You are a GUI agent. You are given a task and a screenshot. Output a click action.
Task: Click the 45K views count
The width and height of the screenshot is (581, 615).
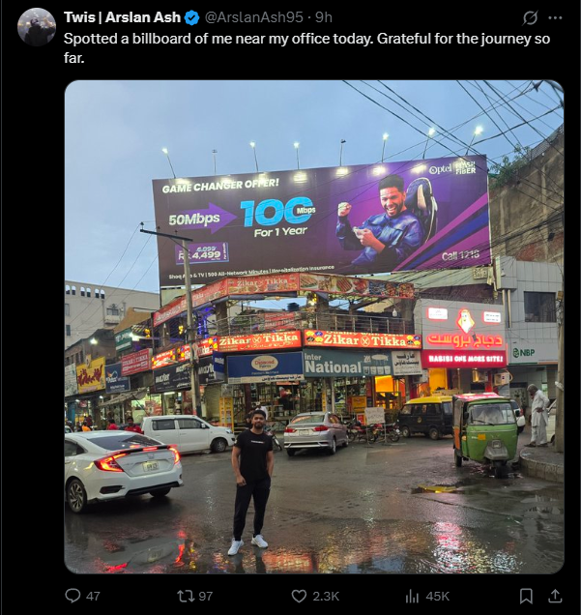[x=437, y=597]
